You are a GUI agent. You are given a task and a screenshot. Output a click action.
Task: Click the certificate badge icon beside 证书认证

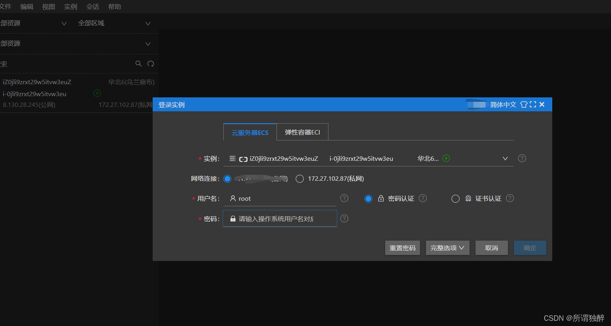click(x=468, y=198)
